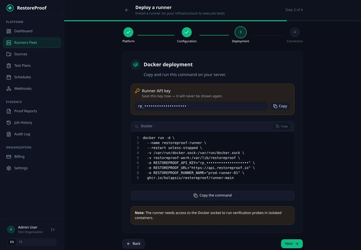Click the terminal prompt icon beside Docker
Viewport: 361px width, 250px height.
point(137,126)
